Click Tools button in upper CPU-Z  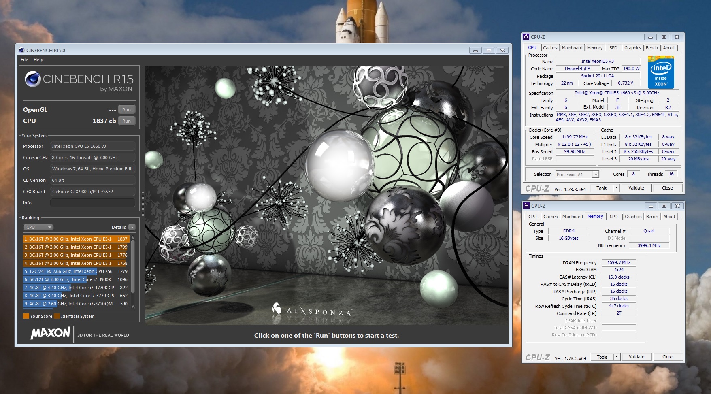(602, 188)
